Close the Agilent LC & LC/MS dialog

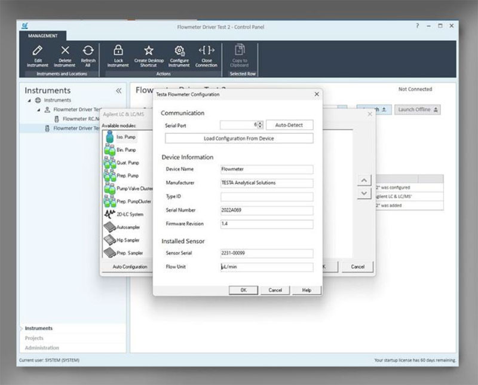pyautogui.click(x=370, y=114)
